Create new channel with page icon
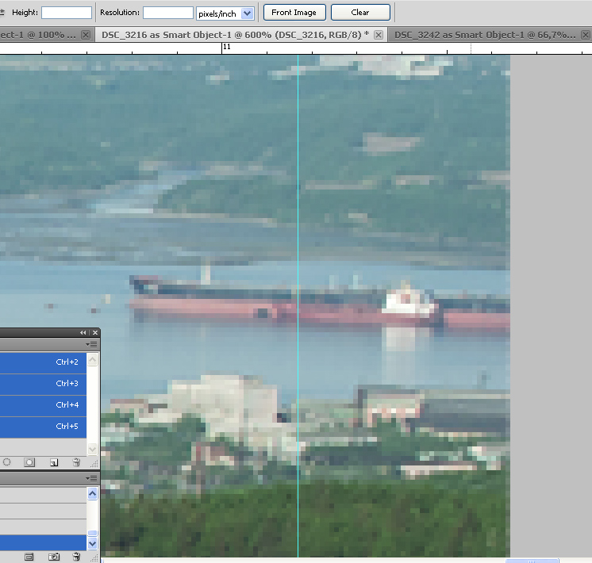The image size is (592, 563). click(53, 462)
